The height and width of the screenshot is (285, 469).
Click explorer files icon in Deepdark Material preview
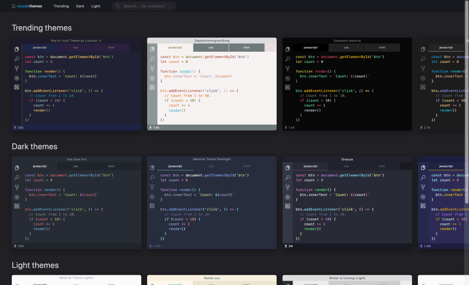288,49
